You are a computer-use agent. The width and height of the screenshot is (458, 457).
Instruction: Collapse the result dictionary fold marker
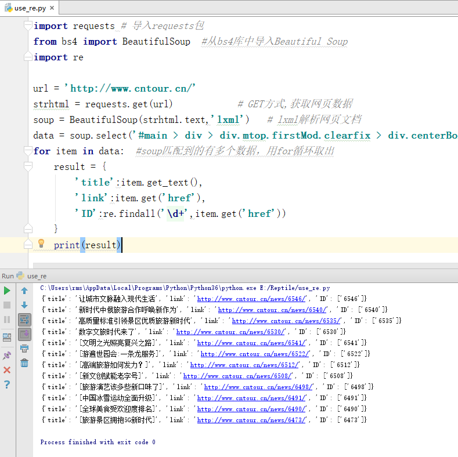tap(28, 166)
